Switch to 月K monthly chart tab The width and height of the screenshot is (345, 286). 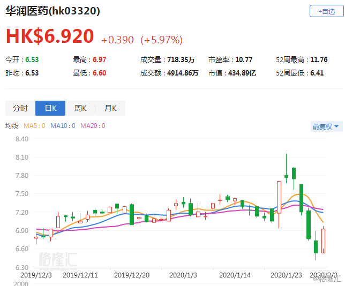(x=110, y=108)
